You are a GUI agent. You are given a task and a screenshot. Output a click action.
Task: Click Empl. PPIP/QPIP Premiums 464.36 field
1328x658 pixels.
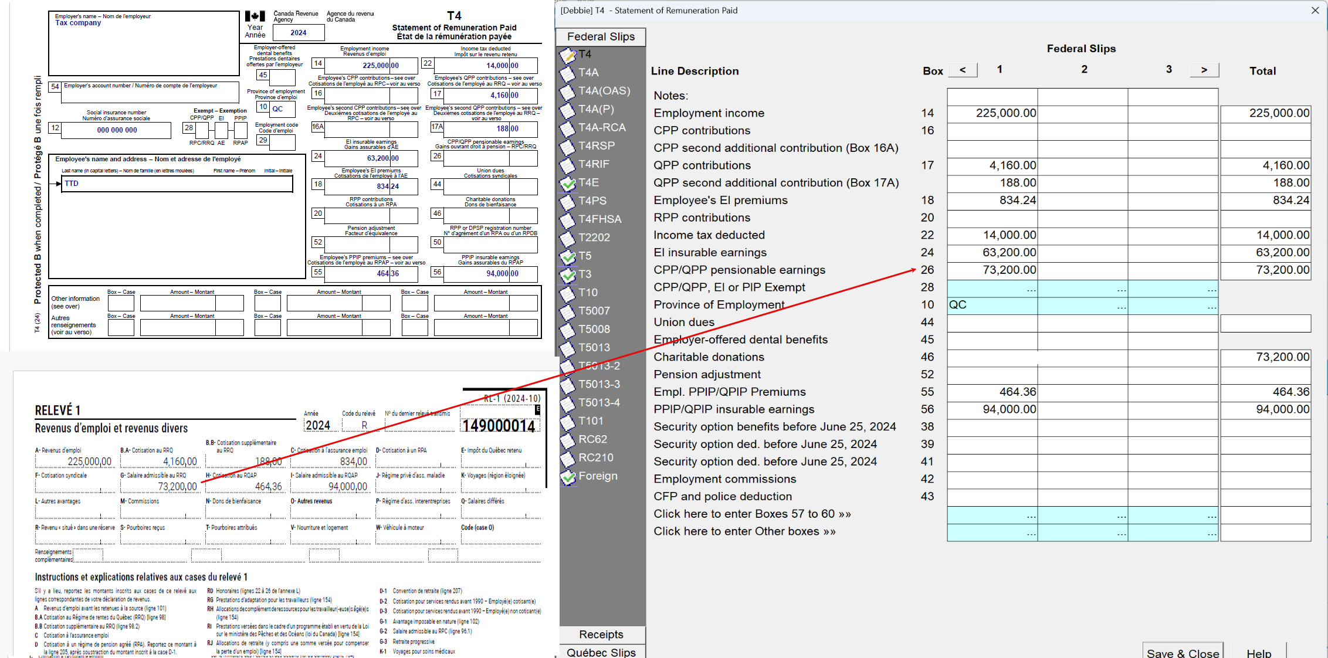(x=992, y=393)
